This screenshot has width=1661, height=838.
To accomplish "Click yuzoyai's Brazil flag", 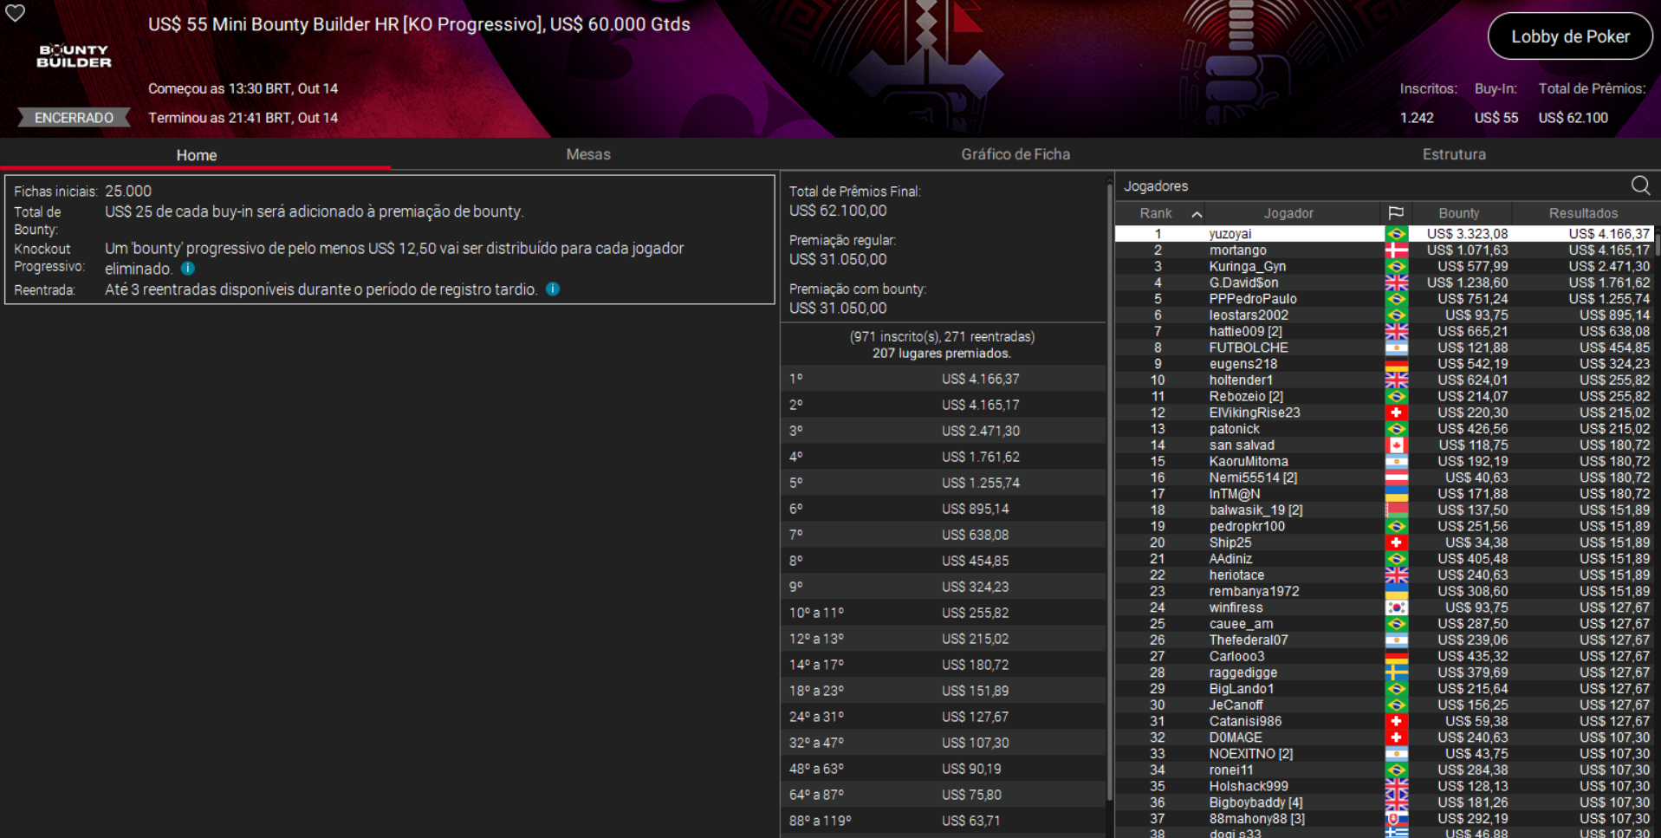I will 1396,234.
